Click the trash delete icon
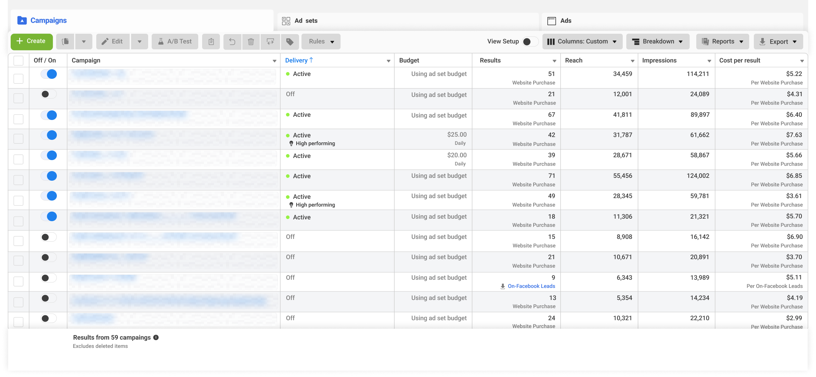This screenshot has height=377, width=816. [251, 42]
